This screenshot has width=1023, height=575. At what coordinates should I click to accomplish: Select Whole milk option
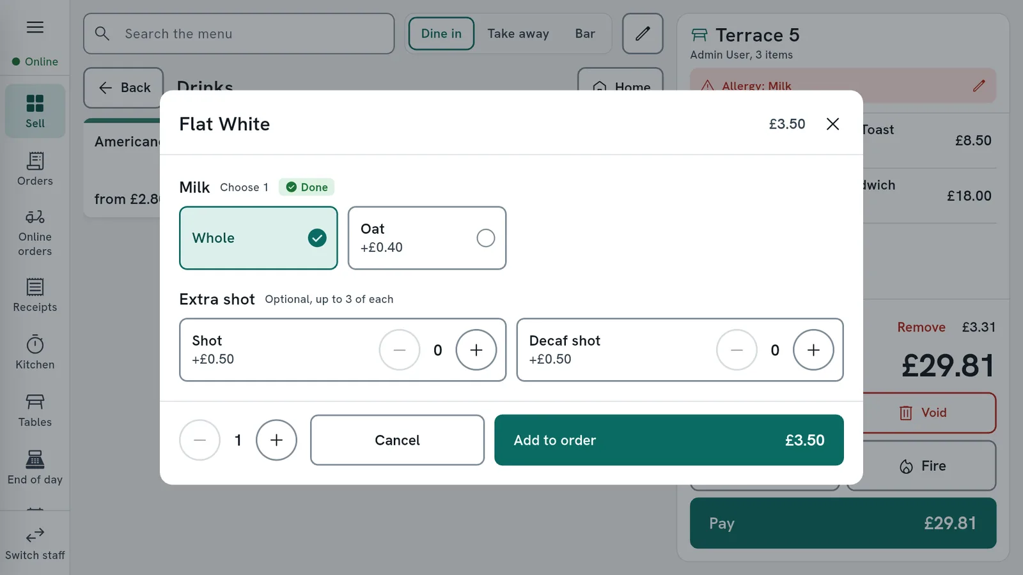tap(258, 238)
